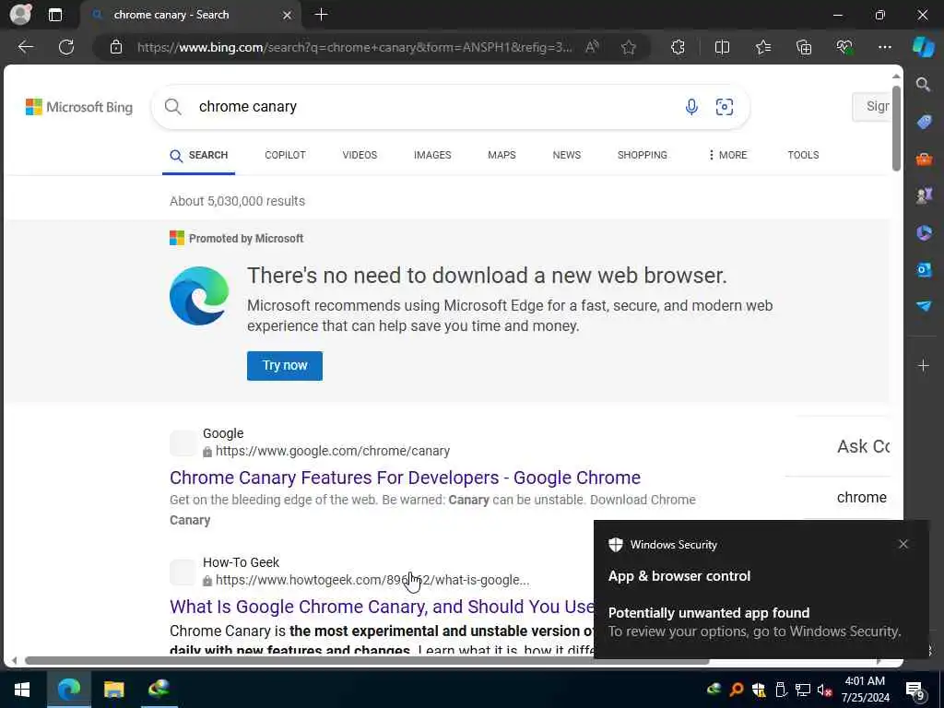View site information lock icon

tap(116, 47)
